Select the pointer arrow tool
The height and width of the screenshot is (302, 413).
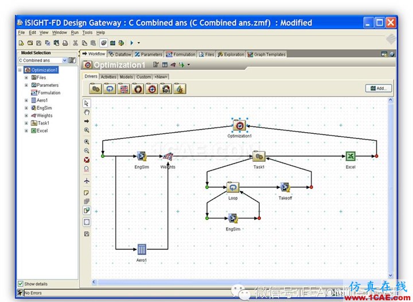(x=87, y=103)
